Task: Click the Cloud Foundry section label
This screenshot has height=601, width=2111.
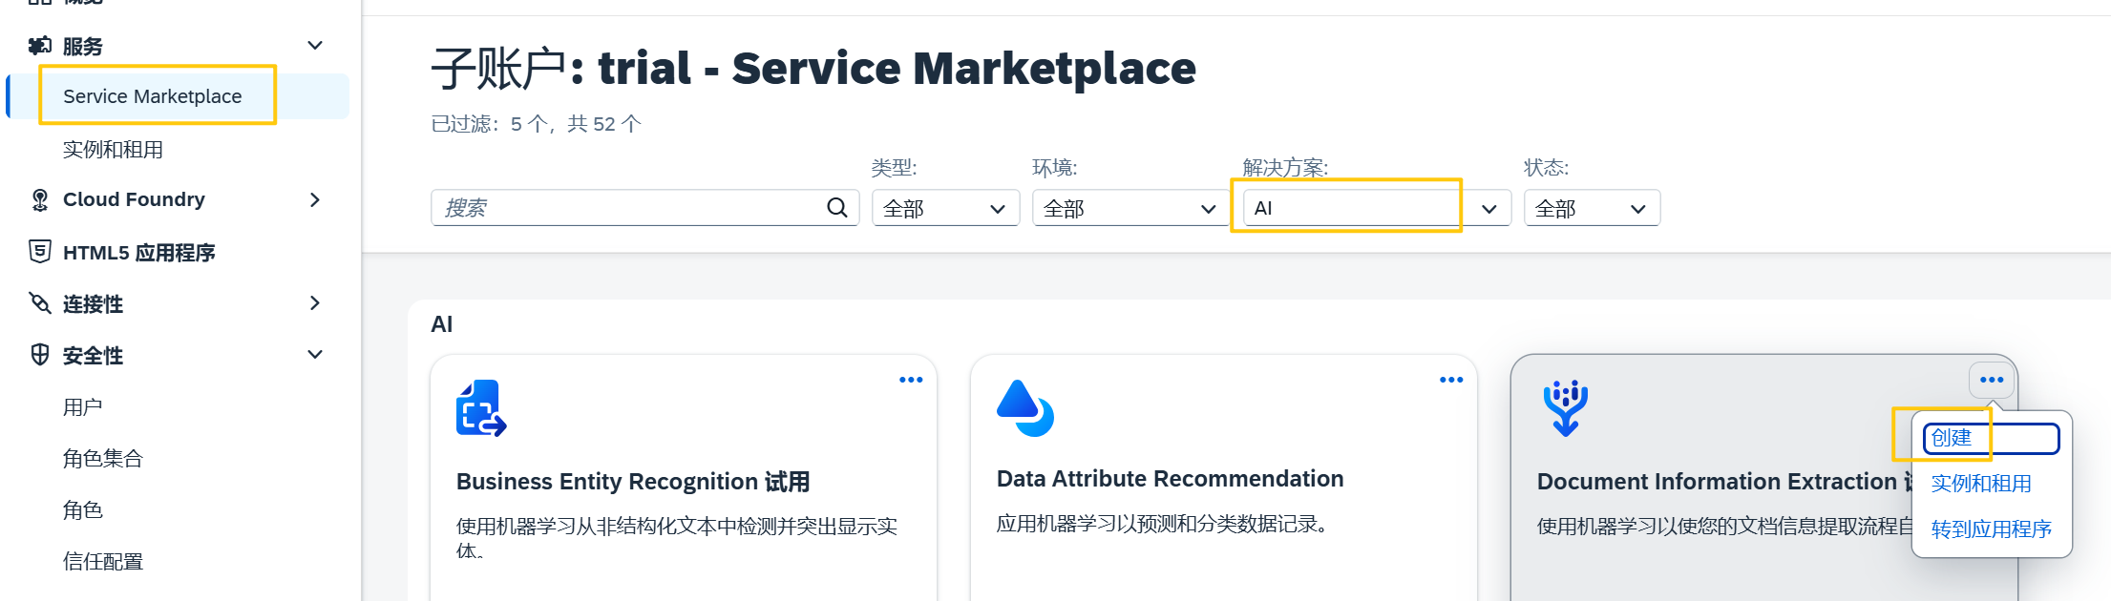Action: tap(134, 199)
